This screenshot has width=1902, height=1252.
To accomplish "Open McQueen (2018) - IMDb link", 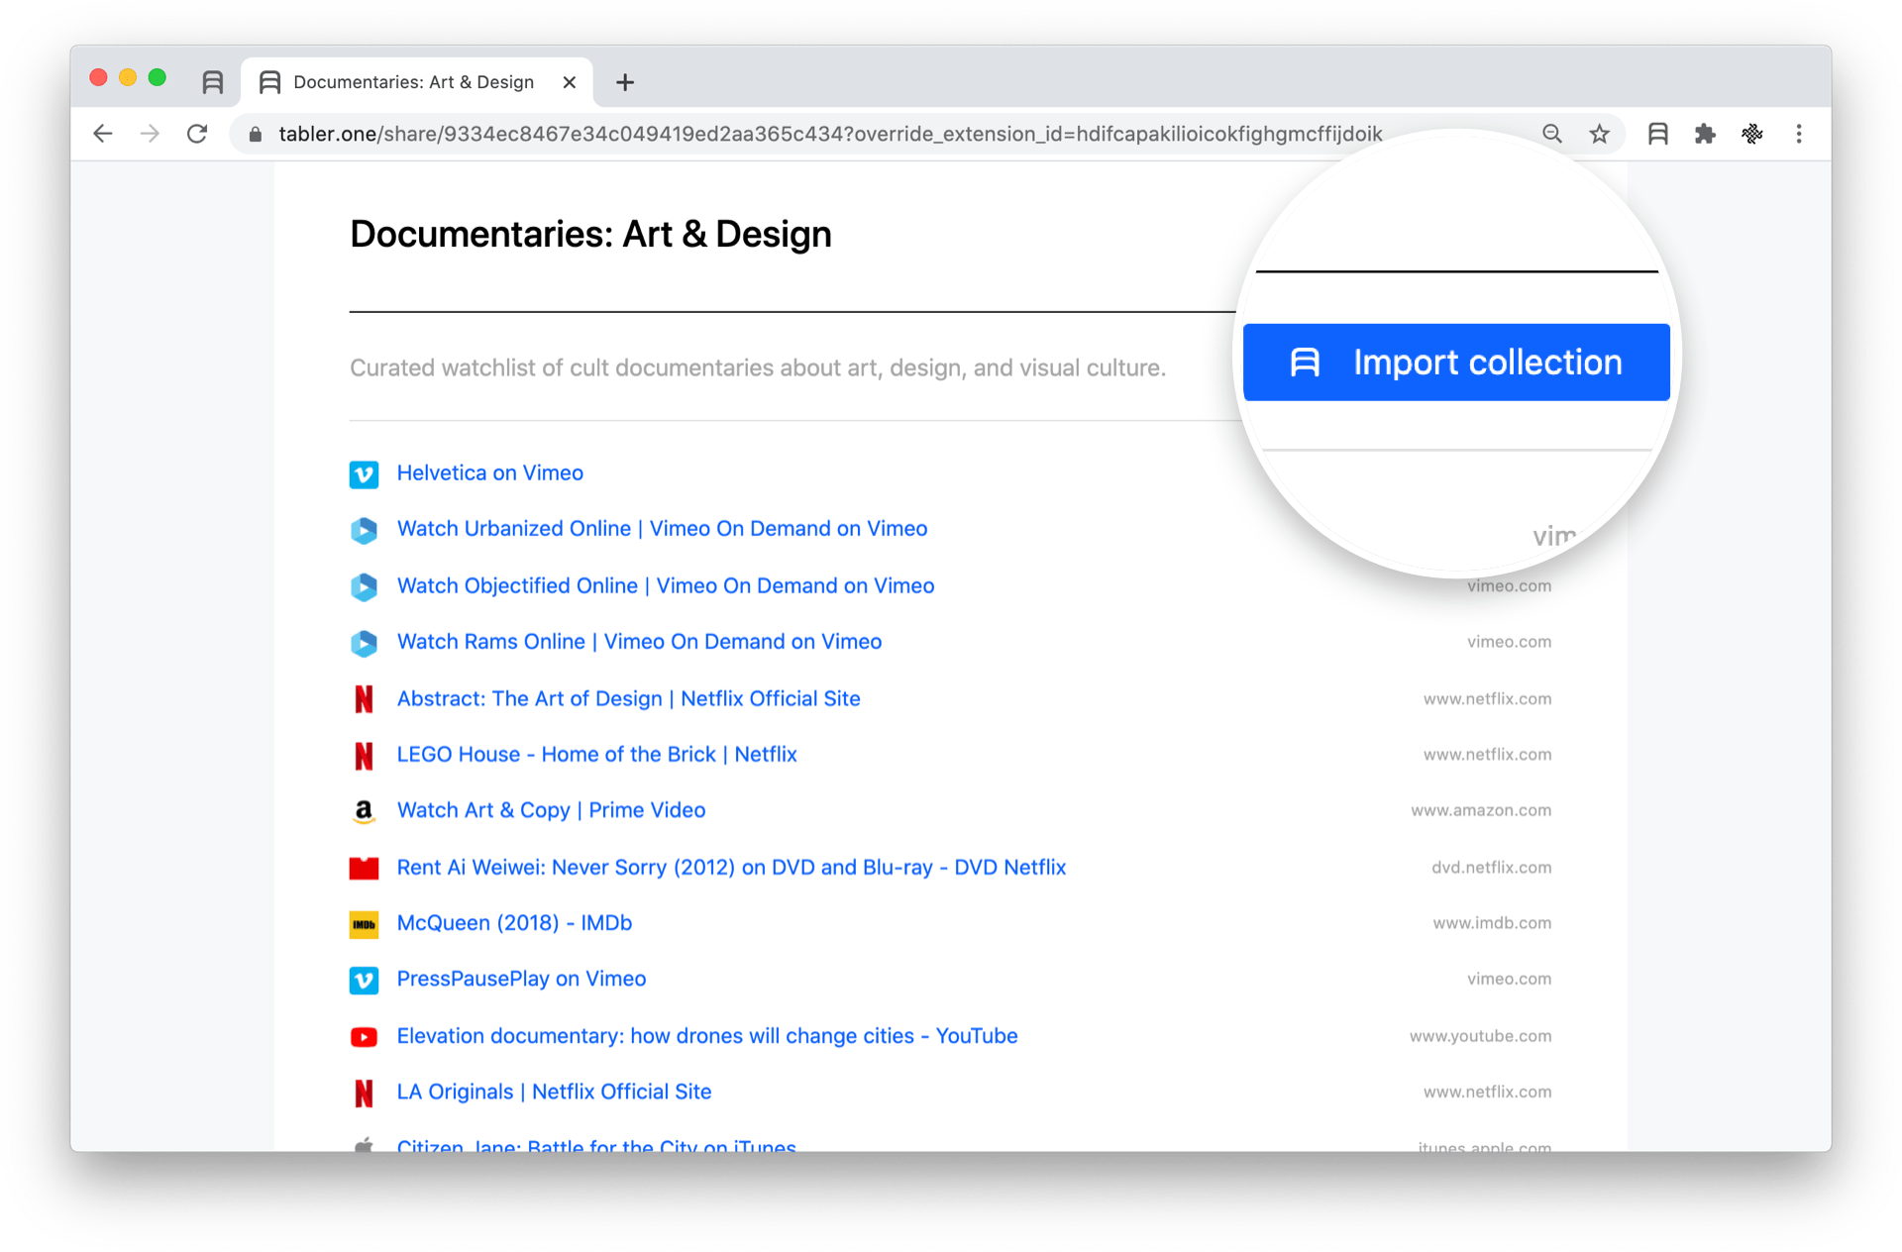I will click(514, 923).
